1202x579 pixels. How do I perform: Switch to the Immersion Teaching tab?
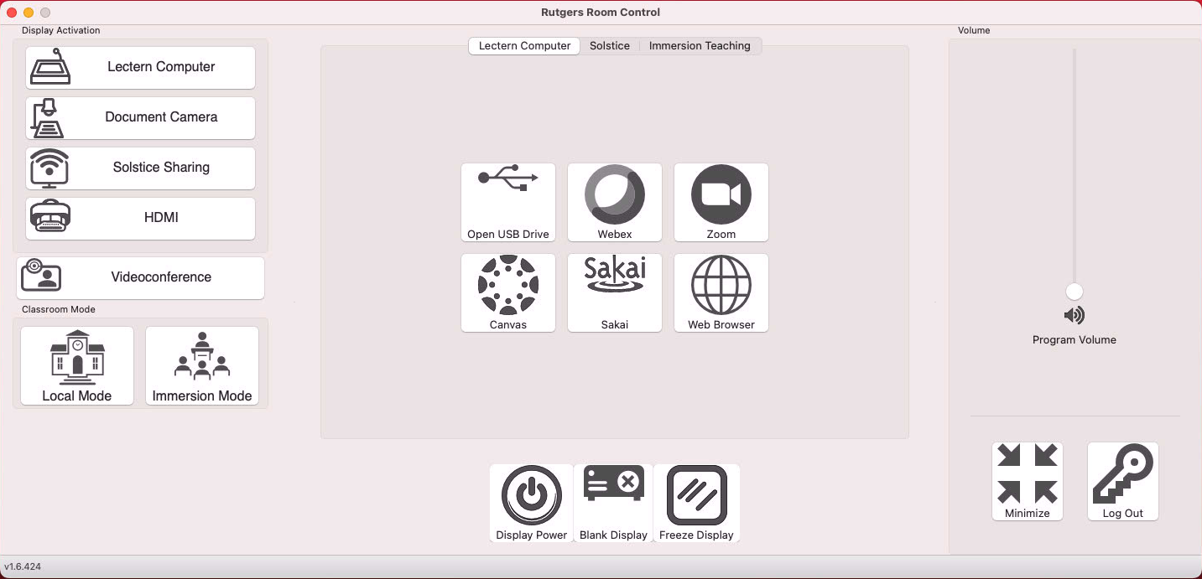(700, 46)
